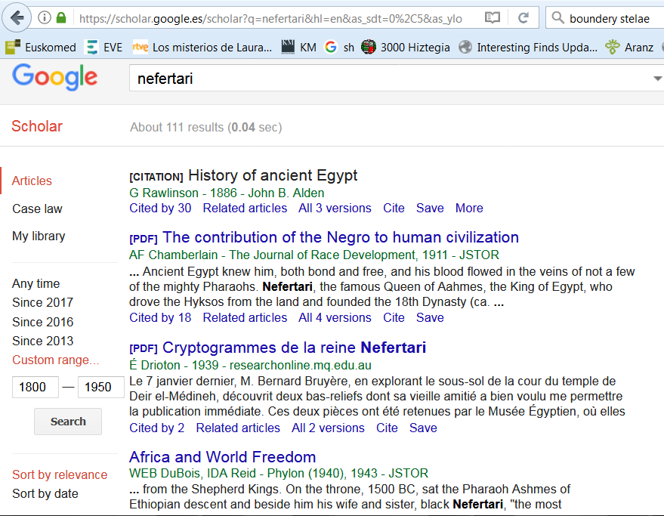Open Related articles for the Drioton result
The image size is (664, 516).
click(x=238, y=428)
